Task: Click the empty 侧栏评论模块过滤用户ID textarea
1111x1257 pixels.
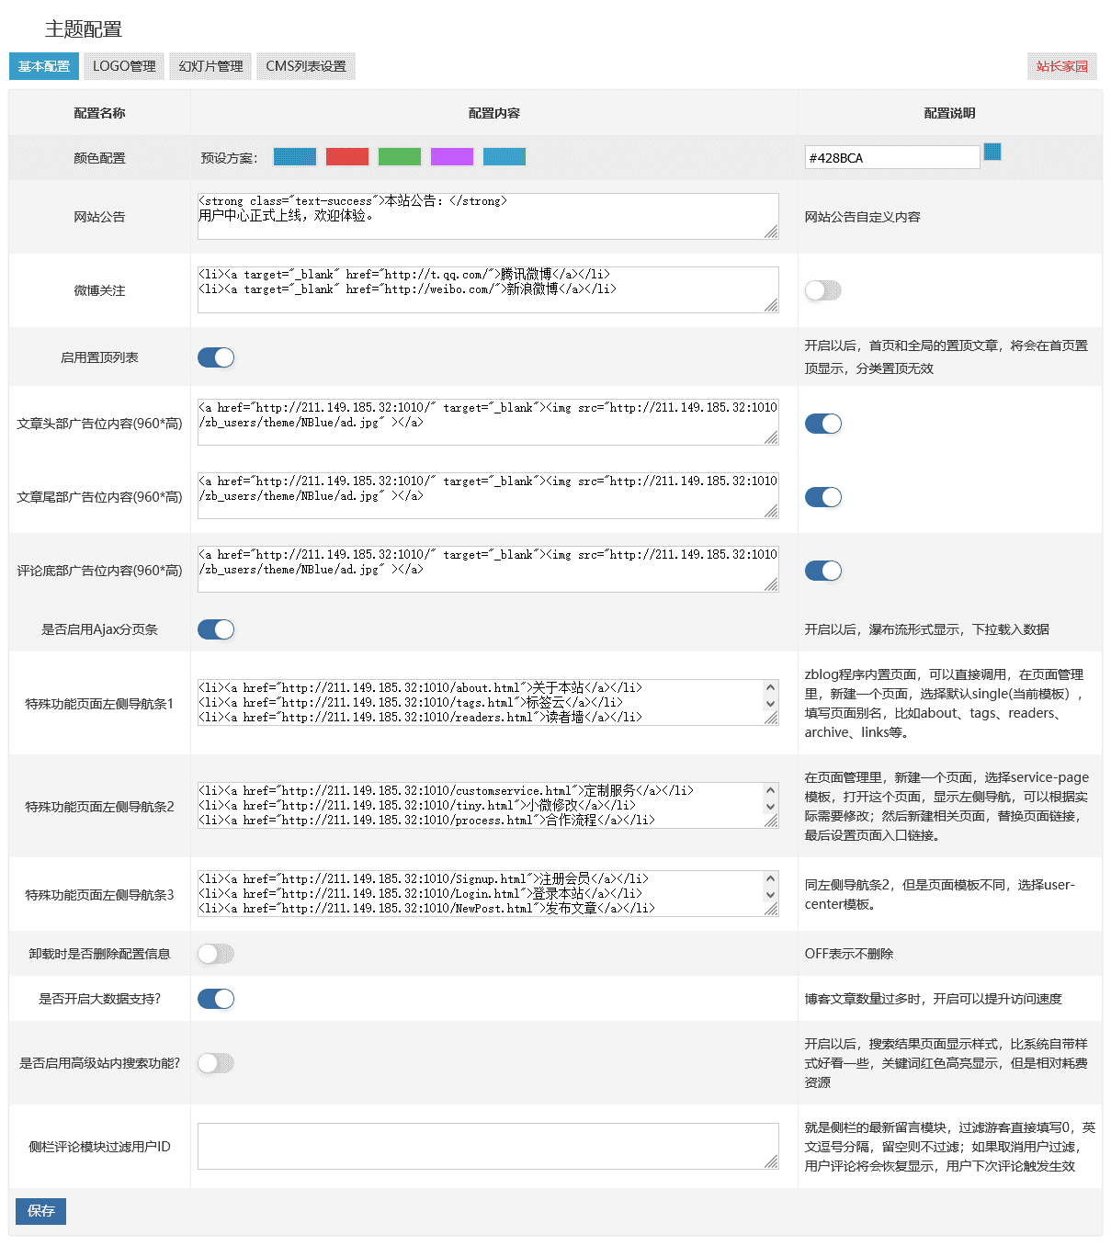Action: (488, 1146)
